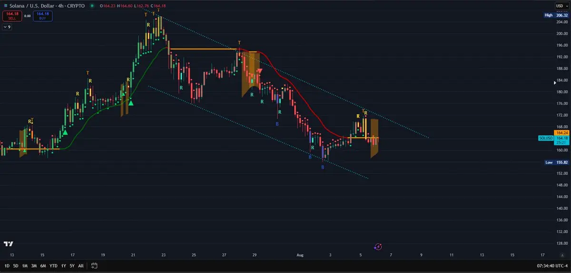Click the blue B marker at the chart low

(323, 167)
